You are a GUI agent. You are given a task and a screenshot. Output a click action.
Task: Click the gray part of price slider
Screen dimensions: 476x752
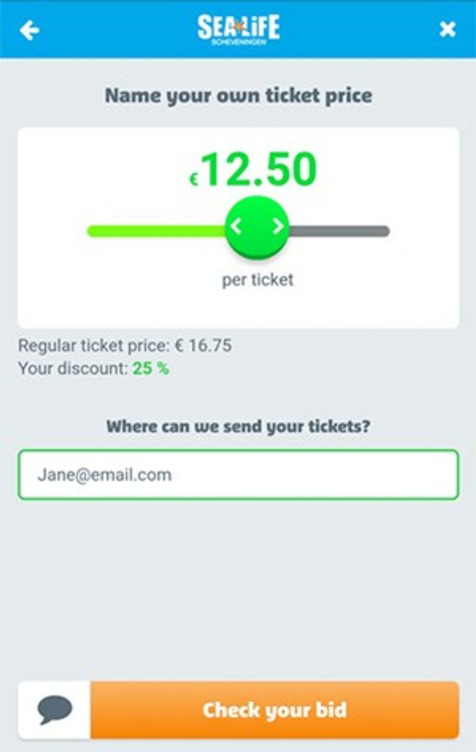point(340,231)
